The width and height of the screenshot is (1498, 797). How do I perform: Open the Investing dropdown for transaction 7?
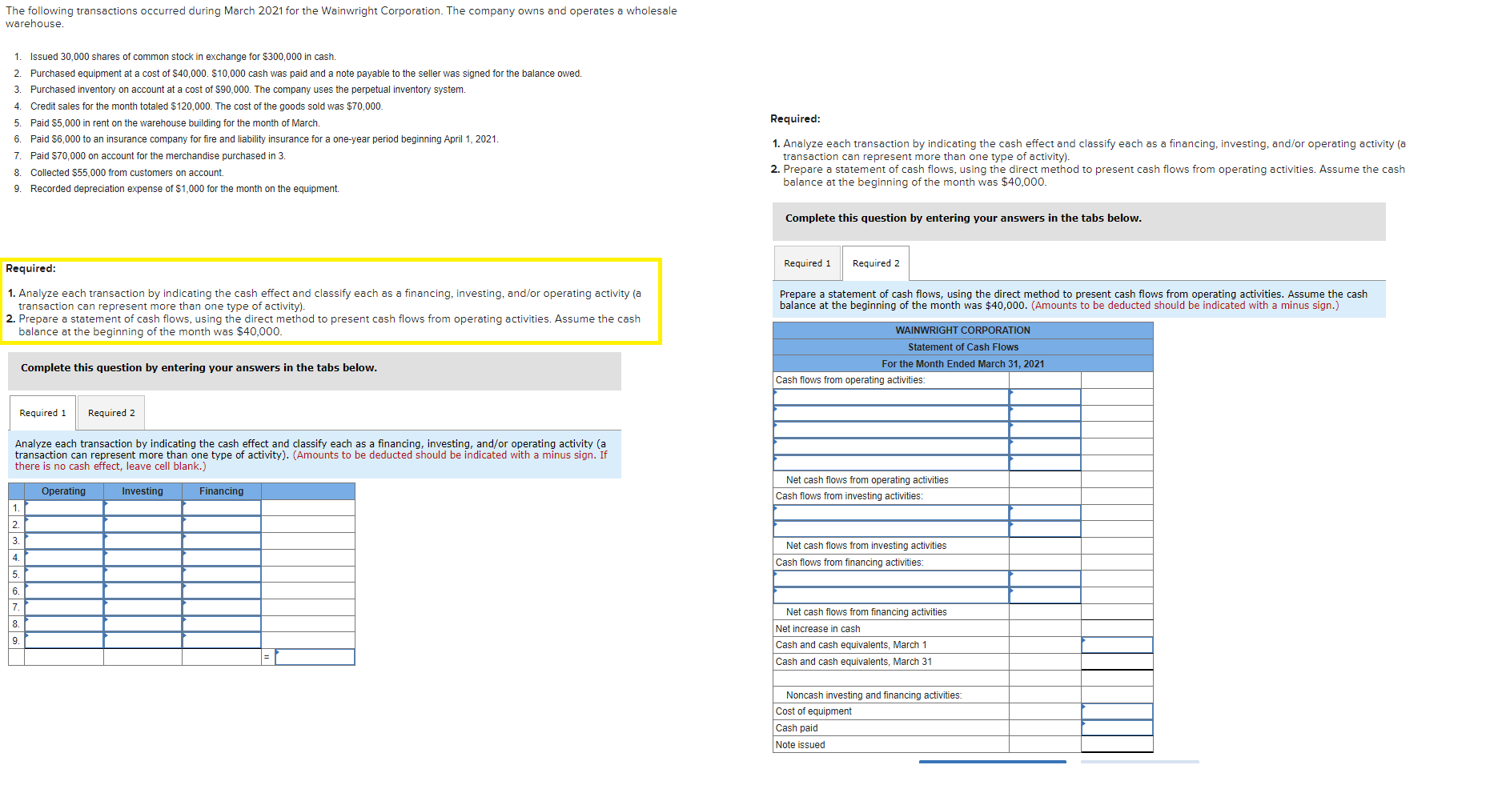142,607
